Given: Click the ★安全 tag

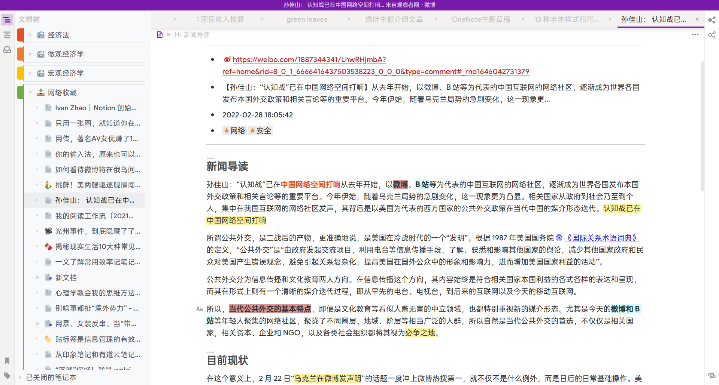Looking at the screenshot, I should 260,131.
